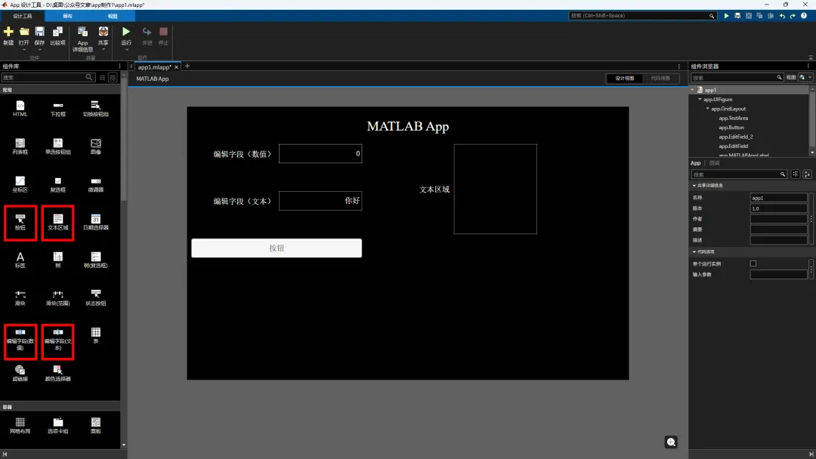Select the 坐标区 (Axes) component
816x459 pixels.
tap(20, 184)
